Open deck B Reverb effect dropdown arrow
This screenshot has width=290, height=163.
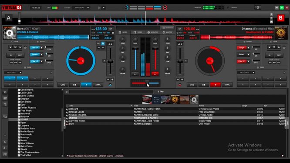coord(248,55)
